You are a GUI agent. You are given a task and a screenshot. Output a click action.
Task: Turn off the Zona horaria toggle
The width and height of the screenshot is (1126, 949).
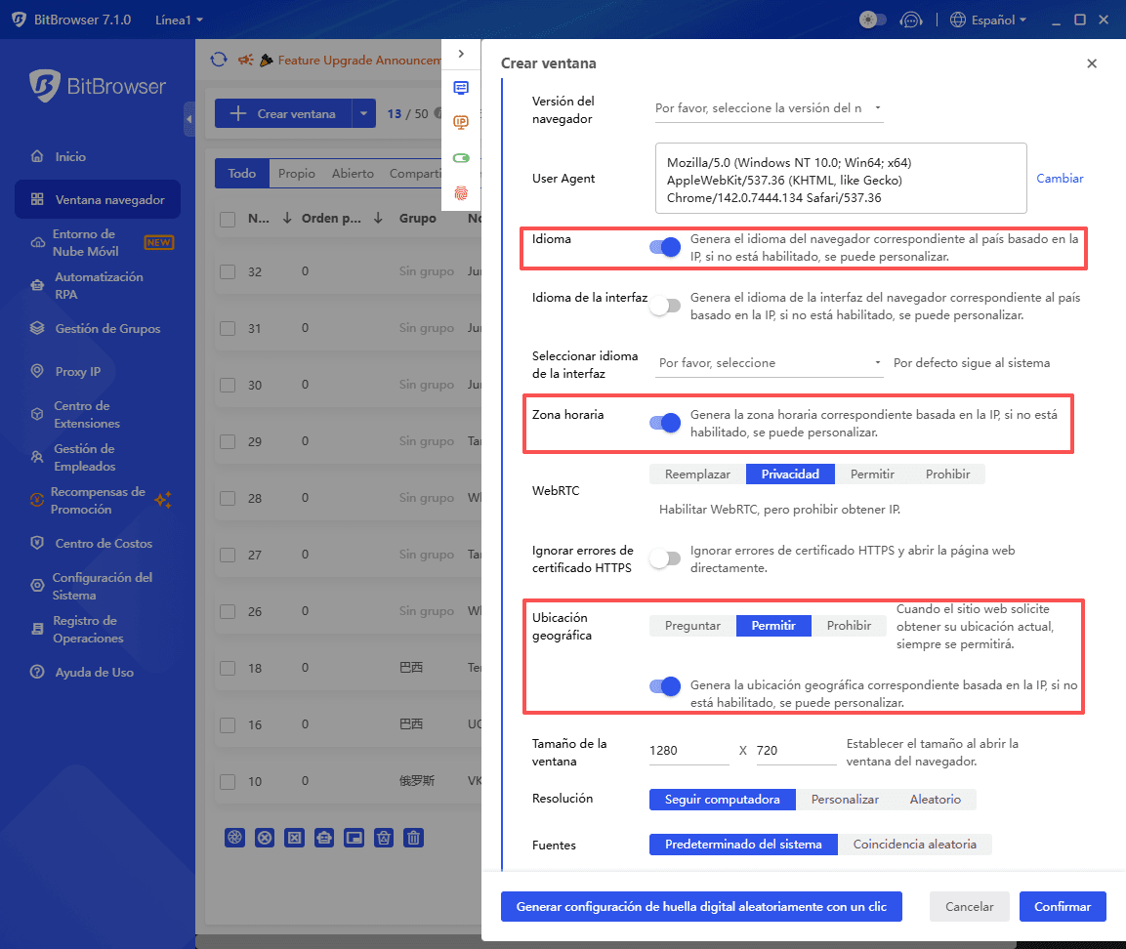coord(665,423)
